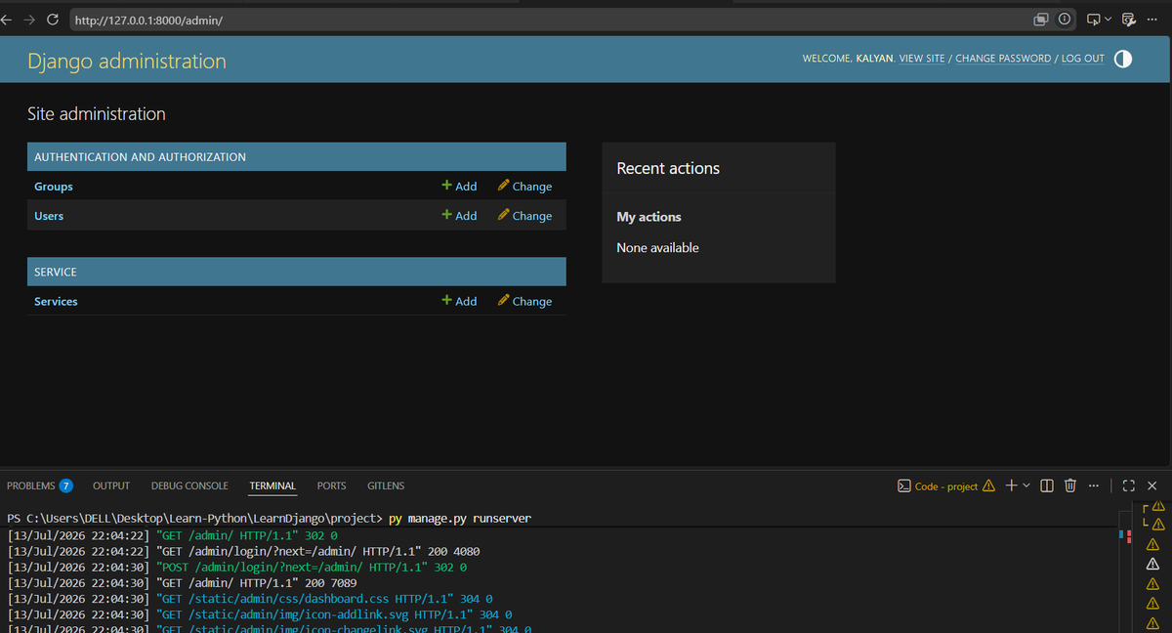
Task: Click the None available text
Action: coord(657,248)
